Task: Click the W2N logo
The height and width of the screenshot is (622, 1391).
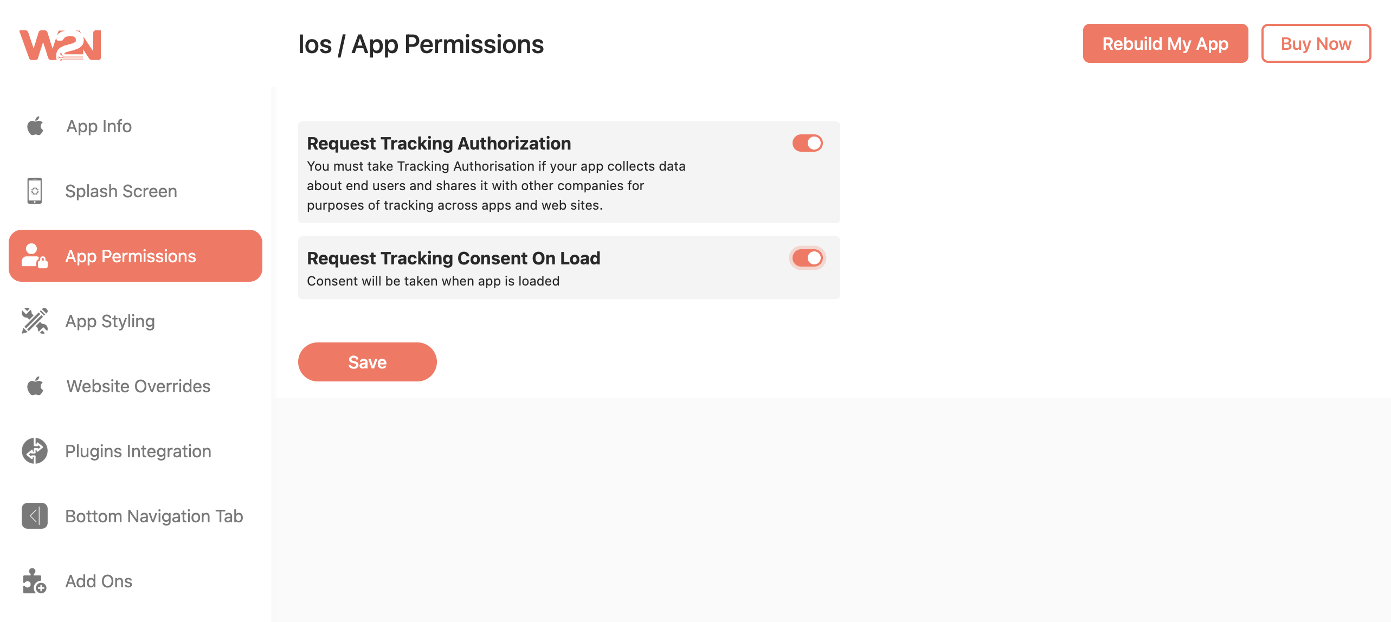Action: pyautogui.click(x=60, y=44)
